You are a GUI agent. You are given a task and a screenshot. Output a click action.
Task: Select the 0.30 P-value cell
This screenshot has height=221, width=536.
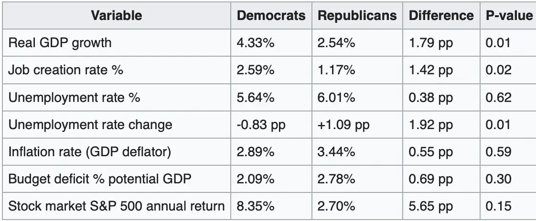(x=498, y=180)
